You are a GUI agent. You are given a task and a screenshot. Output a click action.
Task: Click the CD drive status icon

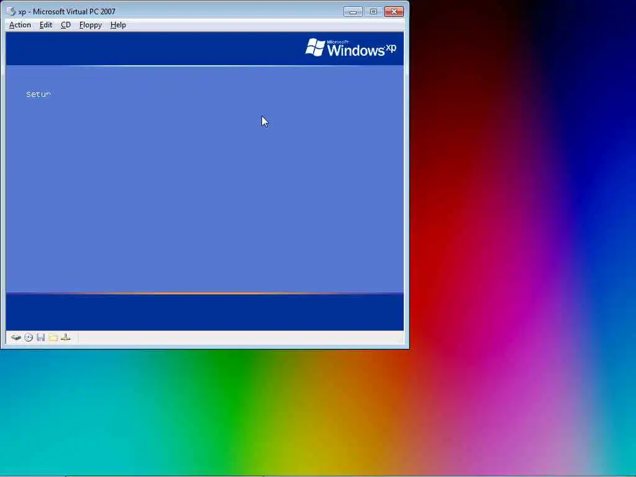[29, 337]
